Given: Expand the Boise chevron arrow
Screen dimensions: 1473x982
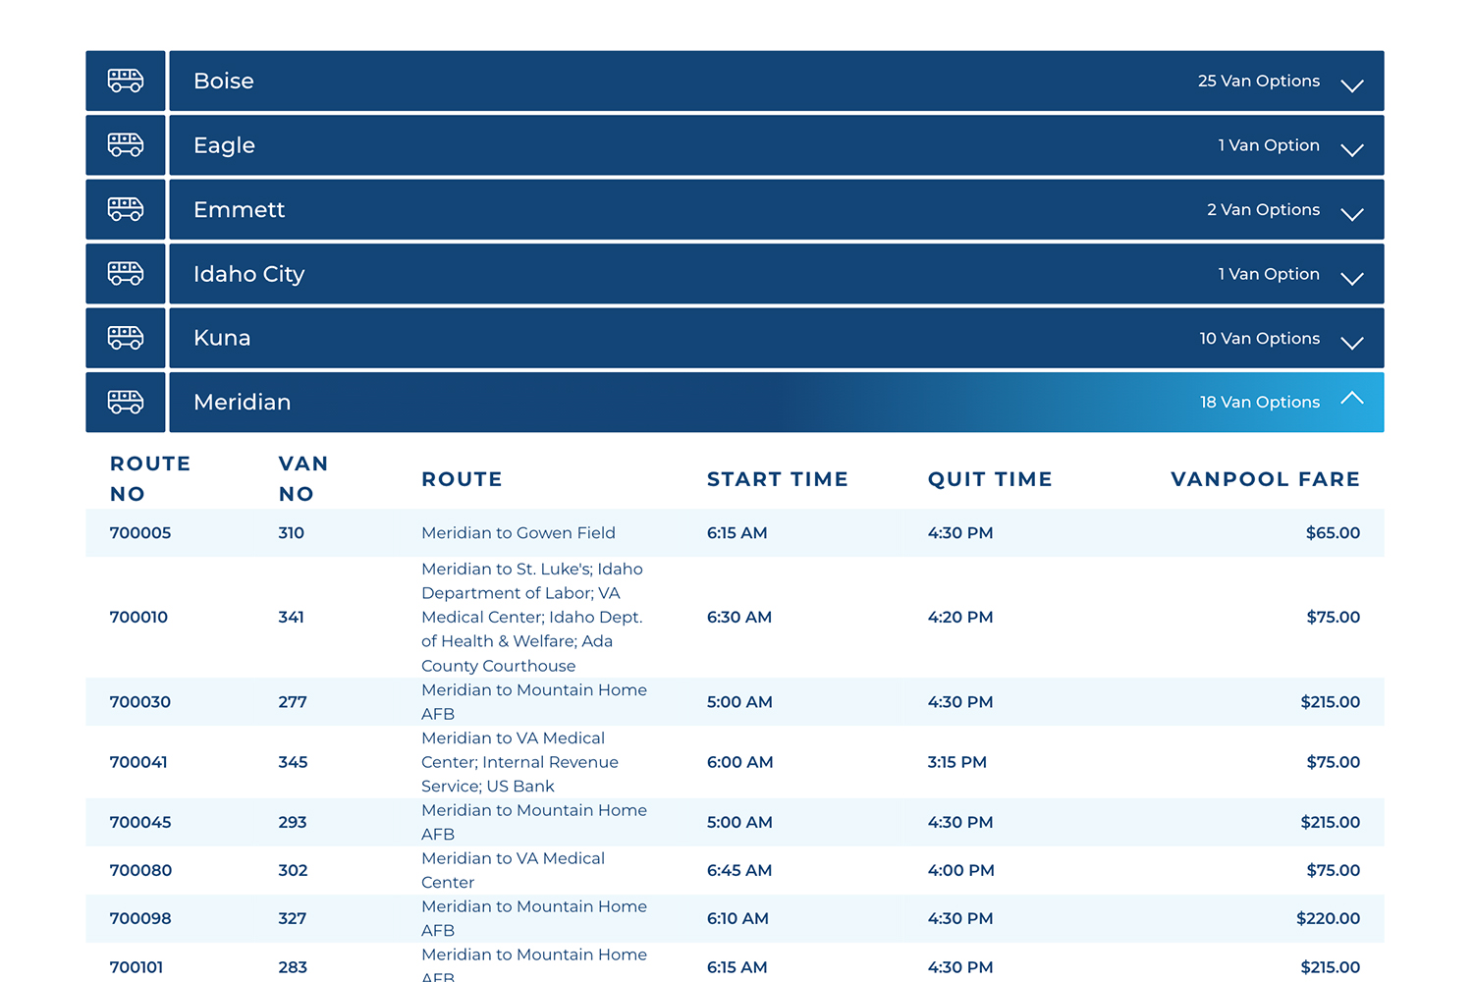Looking at the screenshot, I should click(x=1352, y=85).
